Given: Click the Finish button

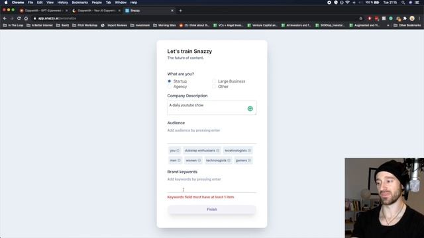Looking at the screenshot, I should [x=212, y=210].
